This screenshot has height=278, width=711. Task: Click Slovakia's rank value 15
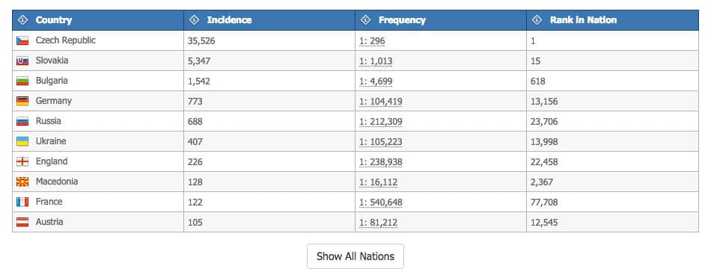(535, 61)
